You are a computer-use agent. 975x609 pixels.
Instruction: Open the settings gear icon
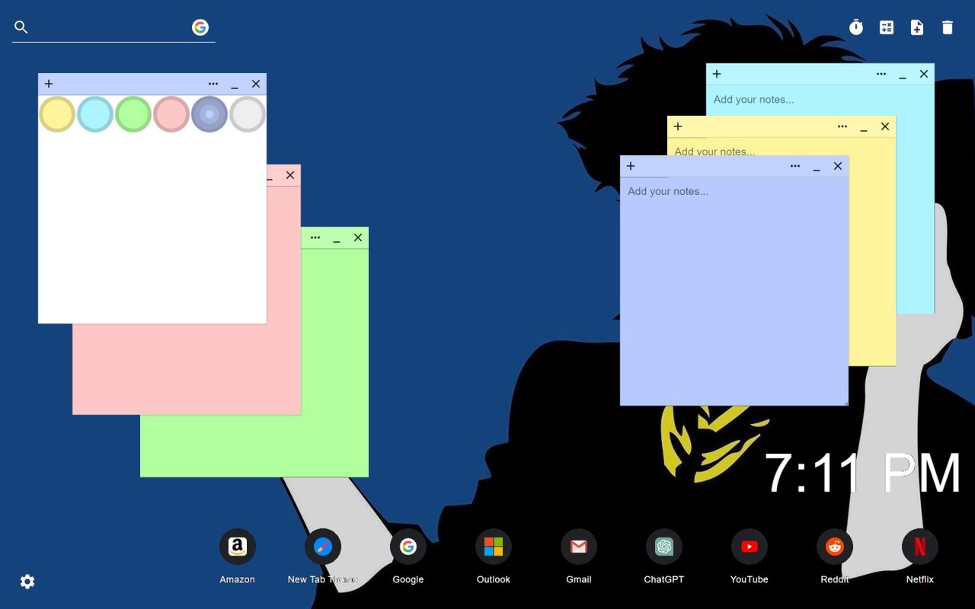27,582
